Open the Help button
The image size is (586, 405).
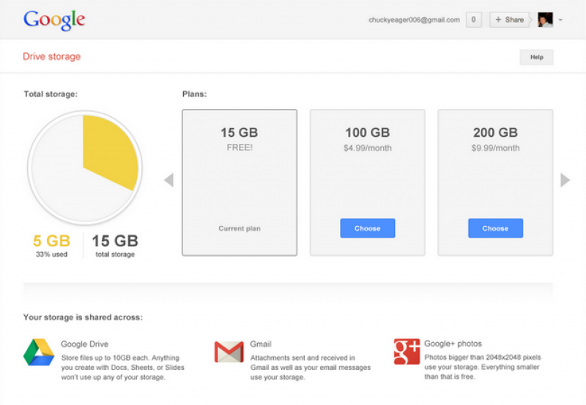pos(536,57)
